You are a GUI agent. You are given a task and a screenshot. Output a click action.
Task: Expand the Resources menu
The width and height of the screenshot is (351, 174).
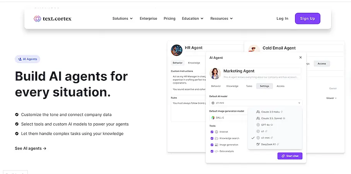click(222, 19)
